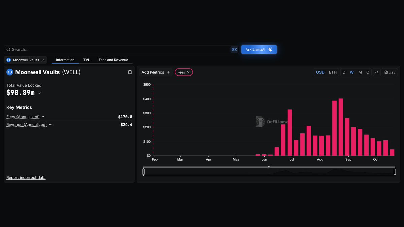Open the Fees and Revenue tab
This screenshot has width=404, height=227.
[x=113, y=60]
